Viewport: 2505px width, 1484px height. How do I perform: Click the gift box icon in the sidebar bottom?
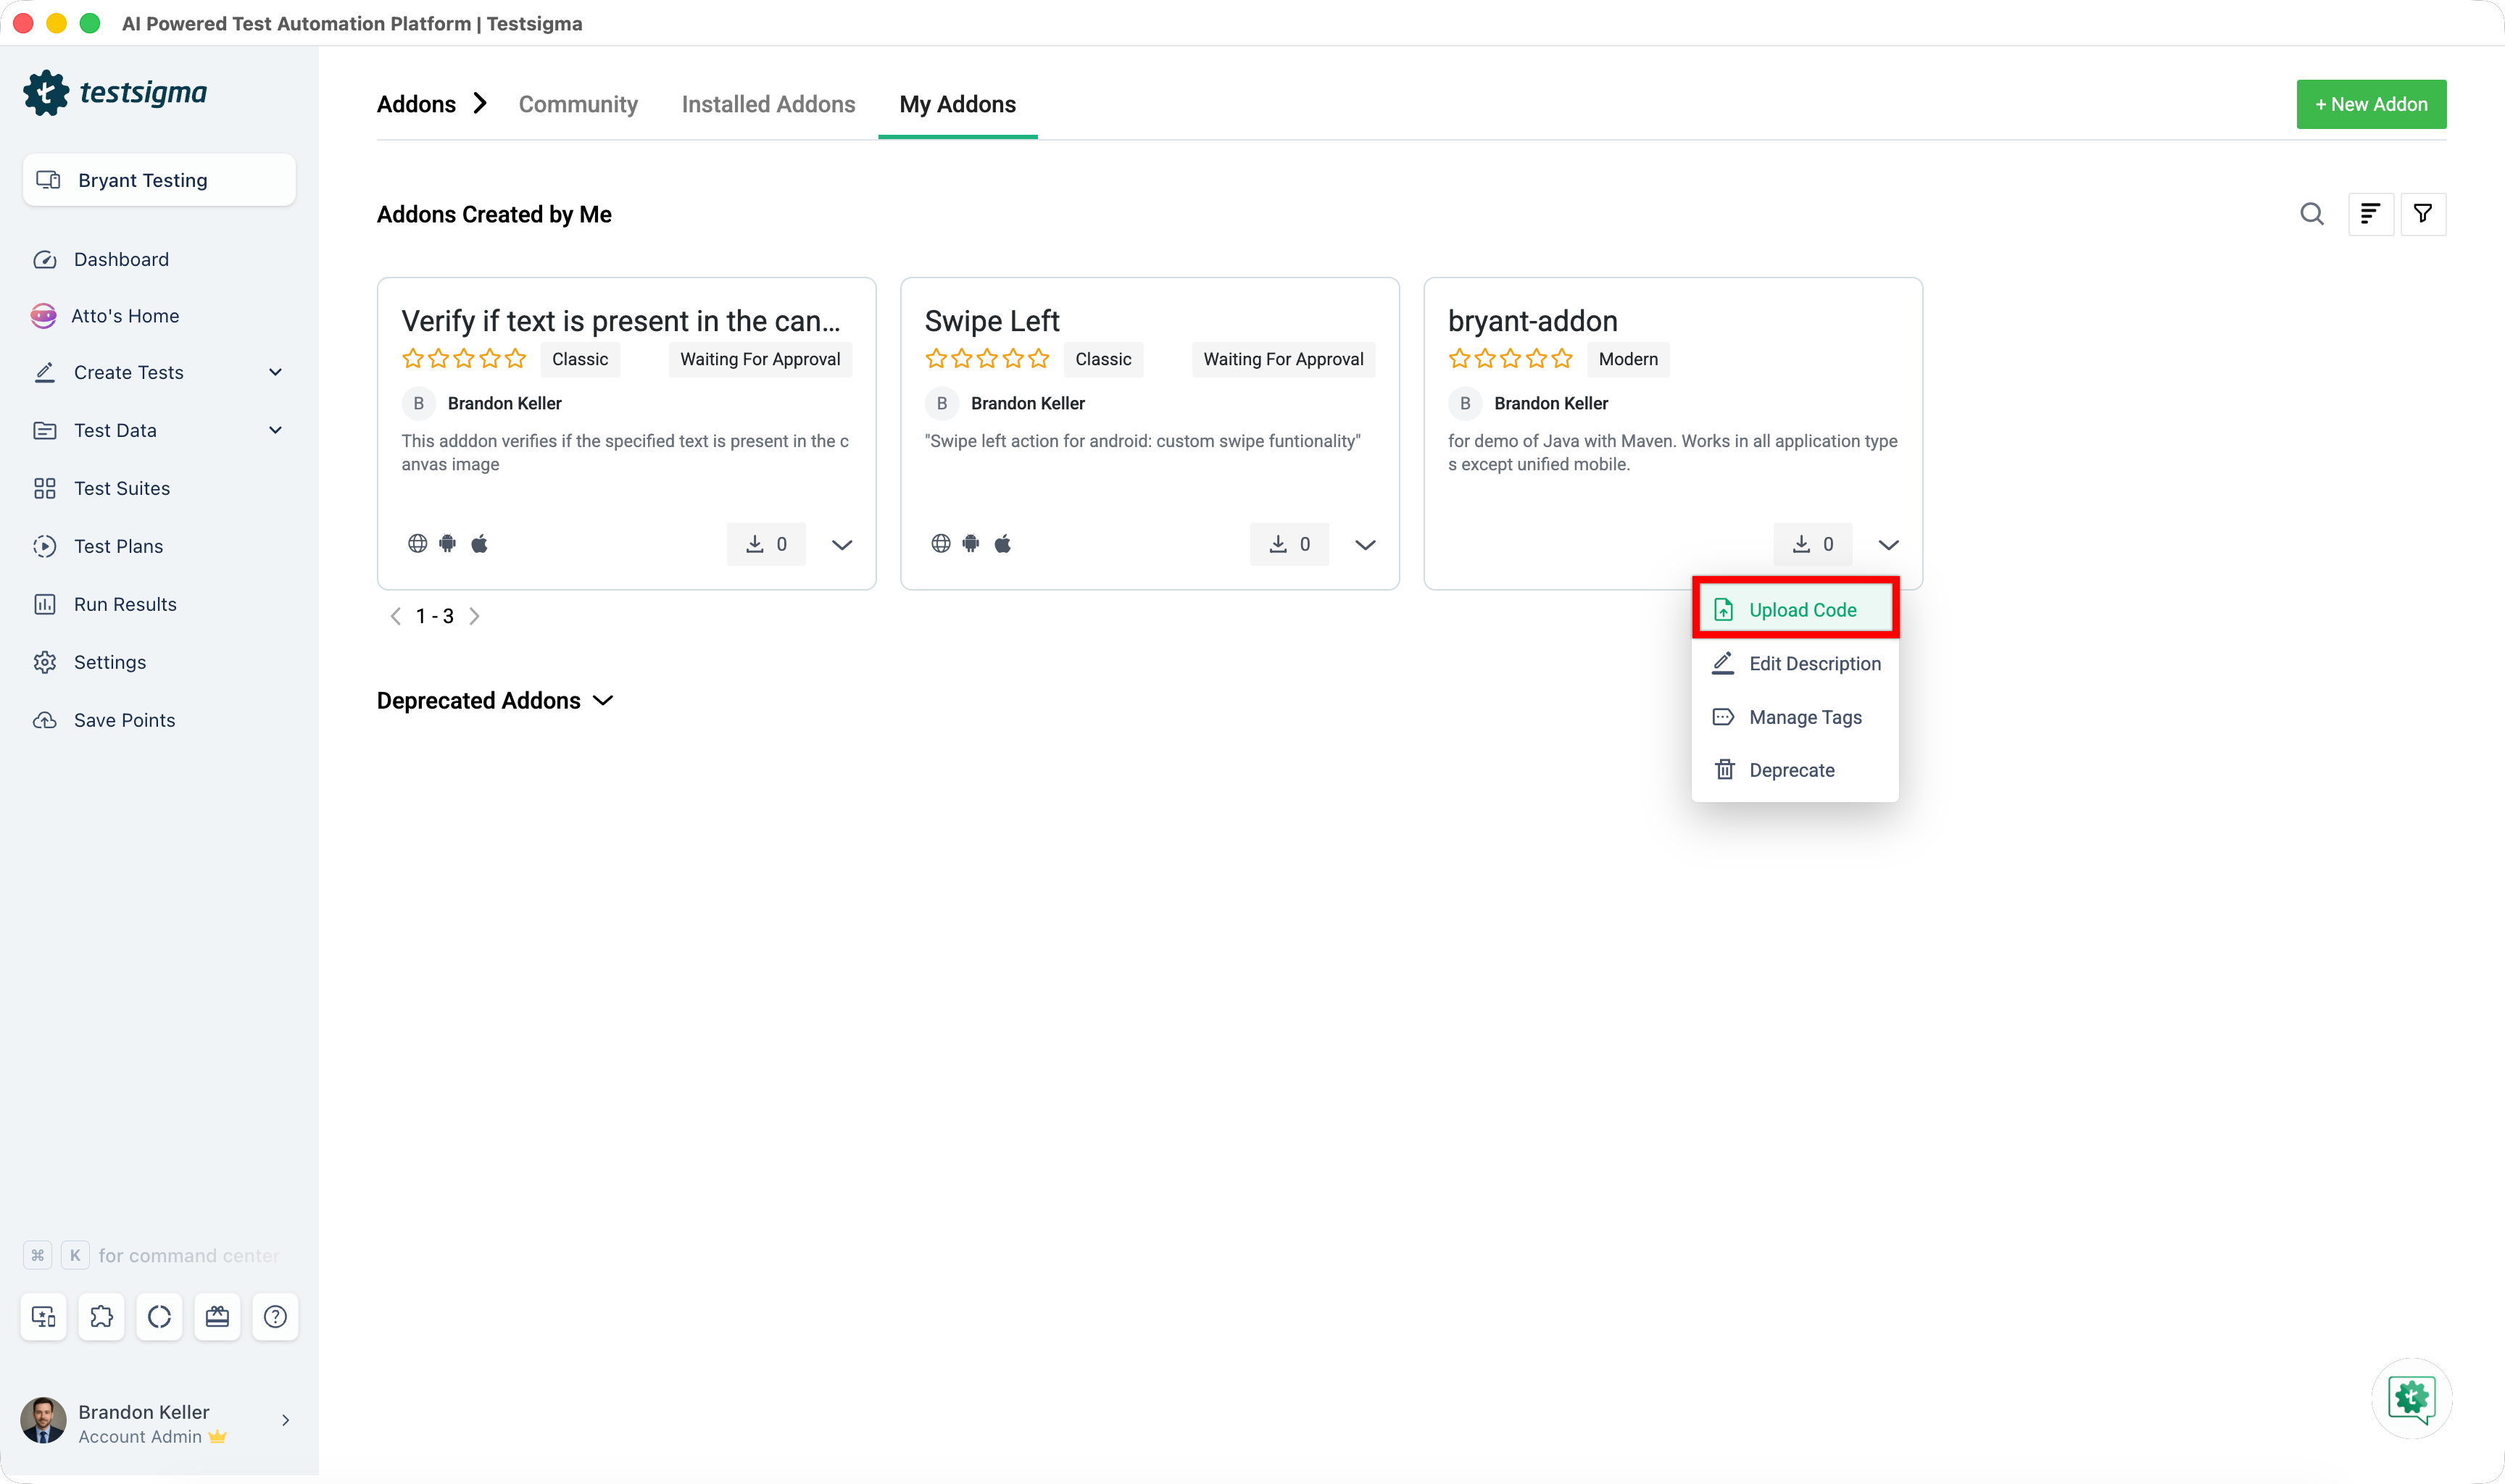coord(217,1316)
